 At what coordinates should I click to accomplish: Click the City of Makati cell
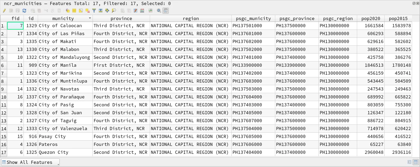(x=65, y=41)
